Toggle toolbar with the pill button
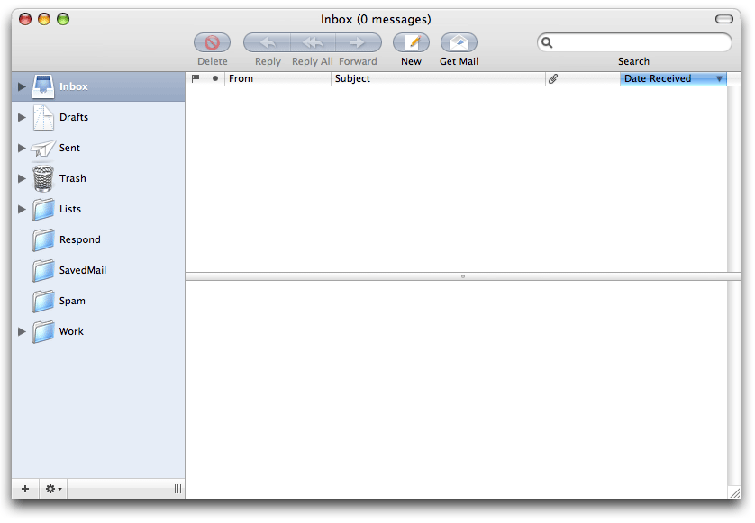Image resolution: width=755 pixels, height=523 pixels. (x=723, y=19)
